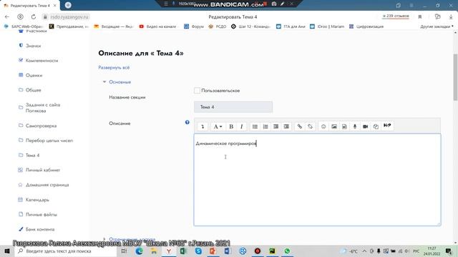This screenshot has width=458, height=257.
Task: Click the manage files icon
Action: pos(376,126)
